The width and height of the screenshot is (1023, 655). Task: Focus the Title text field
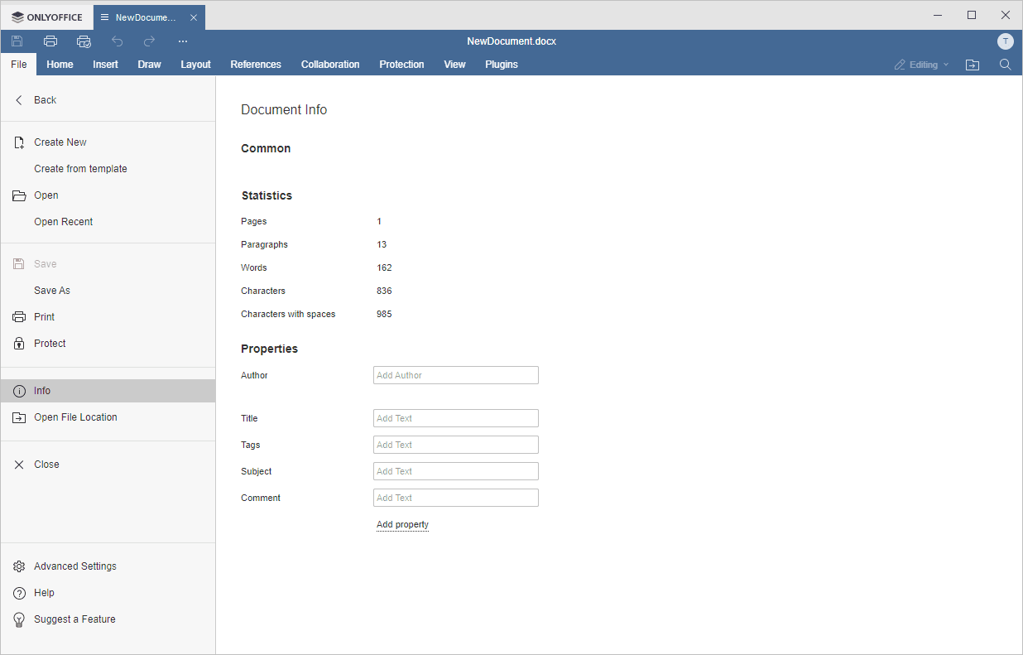(455, 418)
